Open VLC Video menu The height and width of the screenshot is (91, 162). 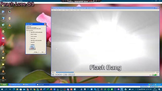[65, 10]
